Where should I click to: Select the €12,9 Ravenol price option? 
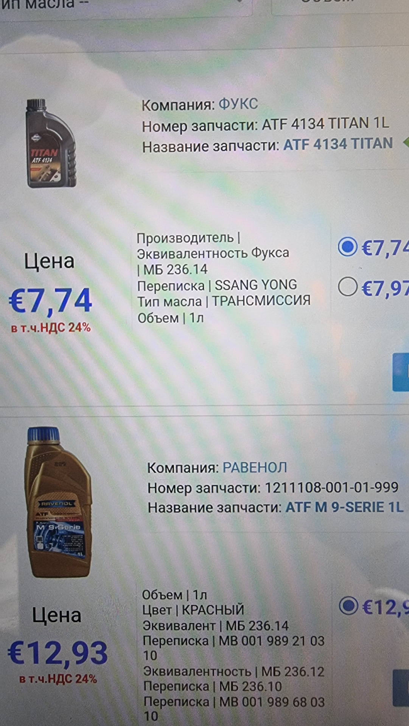348,606
